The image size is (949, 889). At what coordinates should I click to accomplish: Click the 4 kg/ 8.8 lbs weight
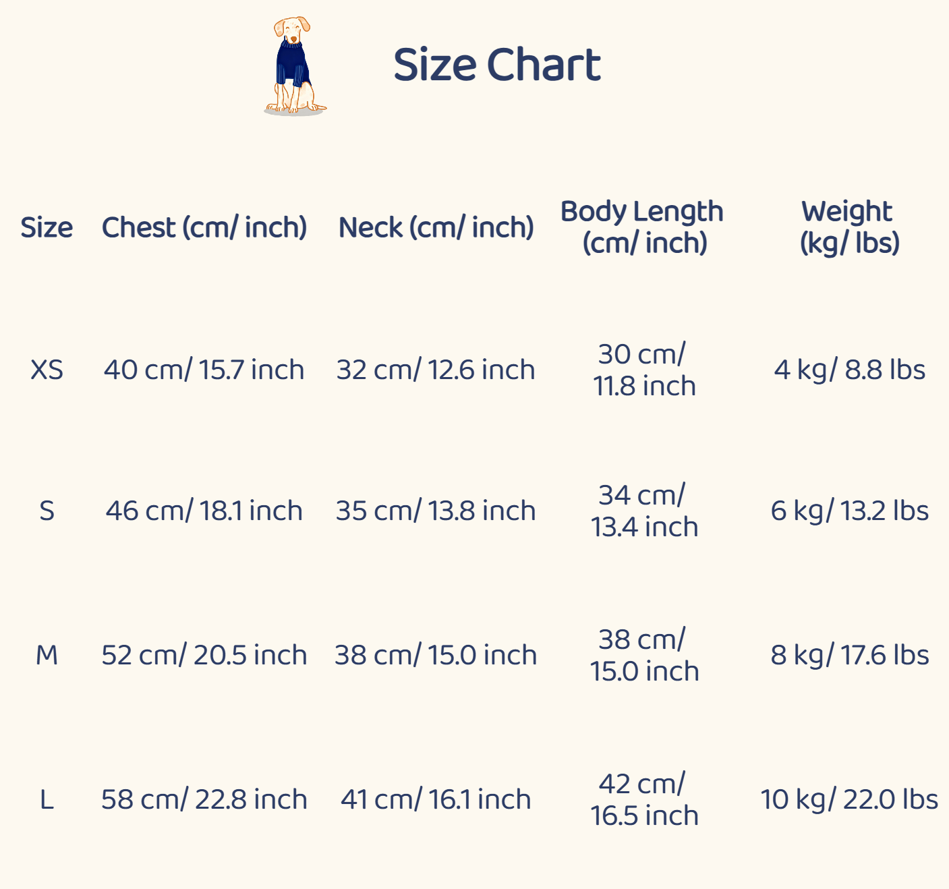pyautogui.click(x=849, y=370)
